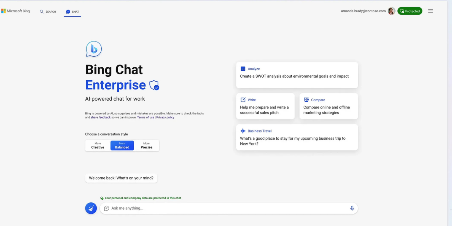Click the user profile avatar
Screen dimensions: 452x226
point(391,11)
